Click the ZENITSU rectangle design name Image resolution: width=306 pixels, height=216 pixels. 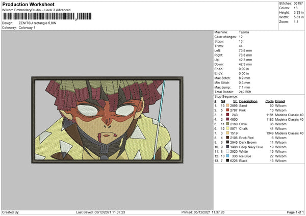37,23
